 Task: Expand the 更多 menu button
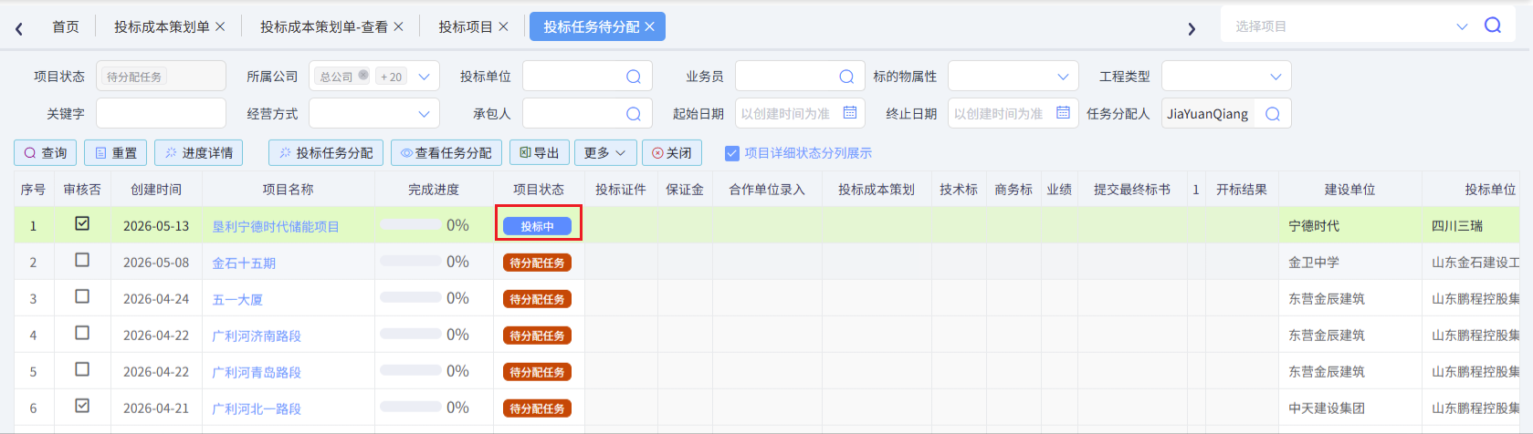click(x=605, y=153)
